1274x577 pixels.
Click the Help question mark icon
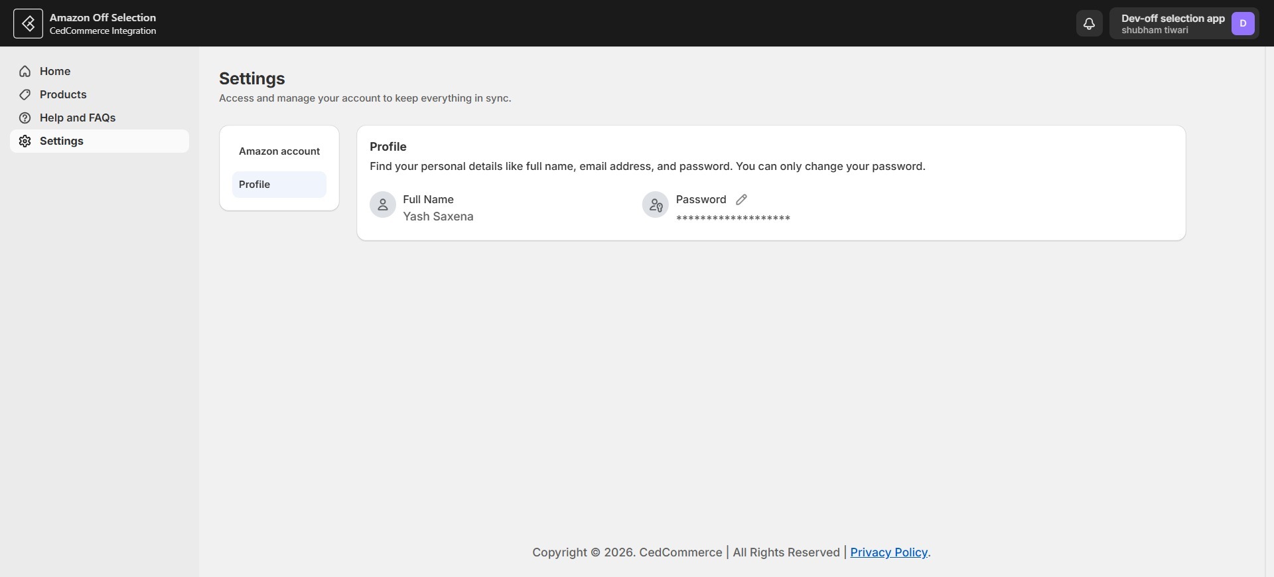tap(25, 118)
